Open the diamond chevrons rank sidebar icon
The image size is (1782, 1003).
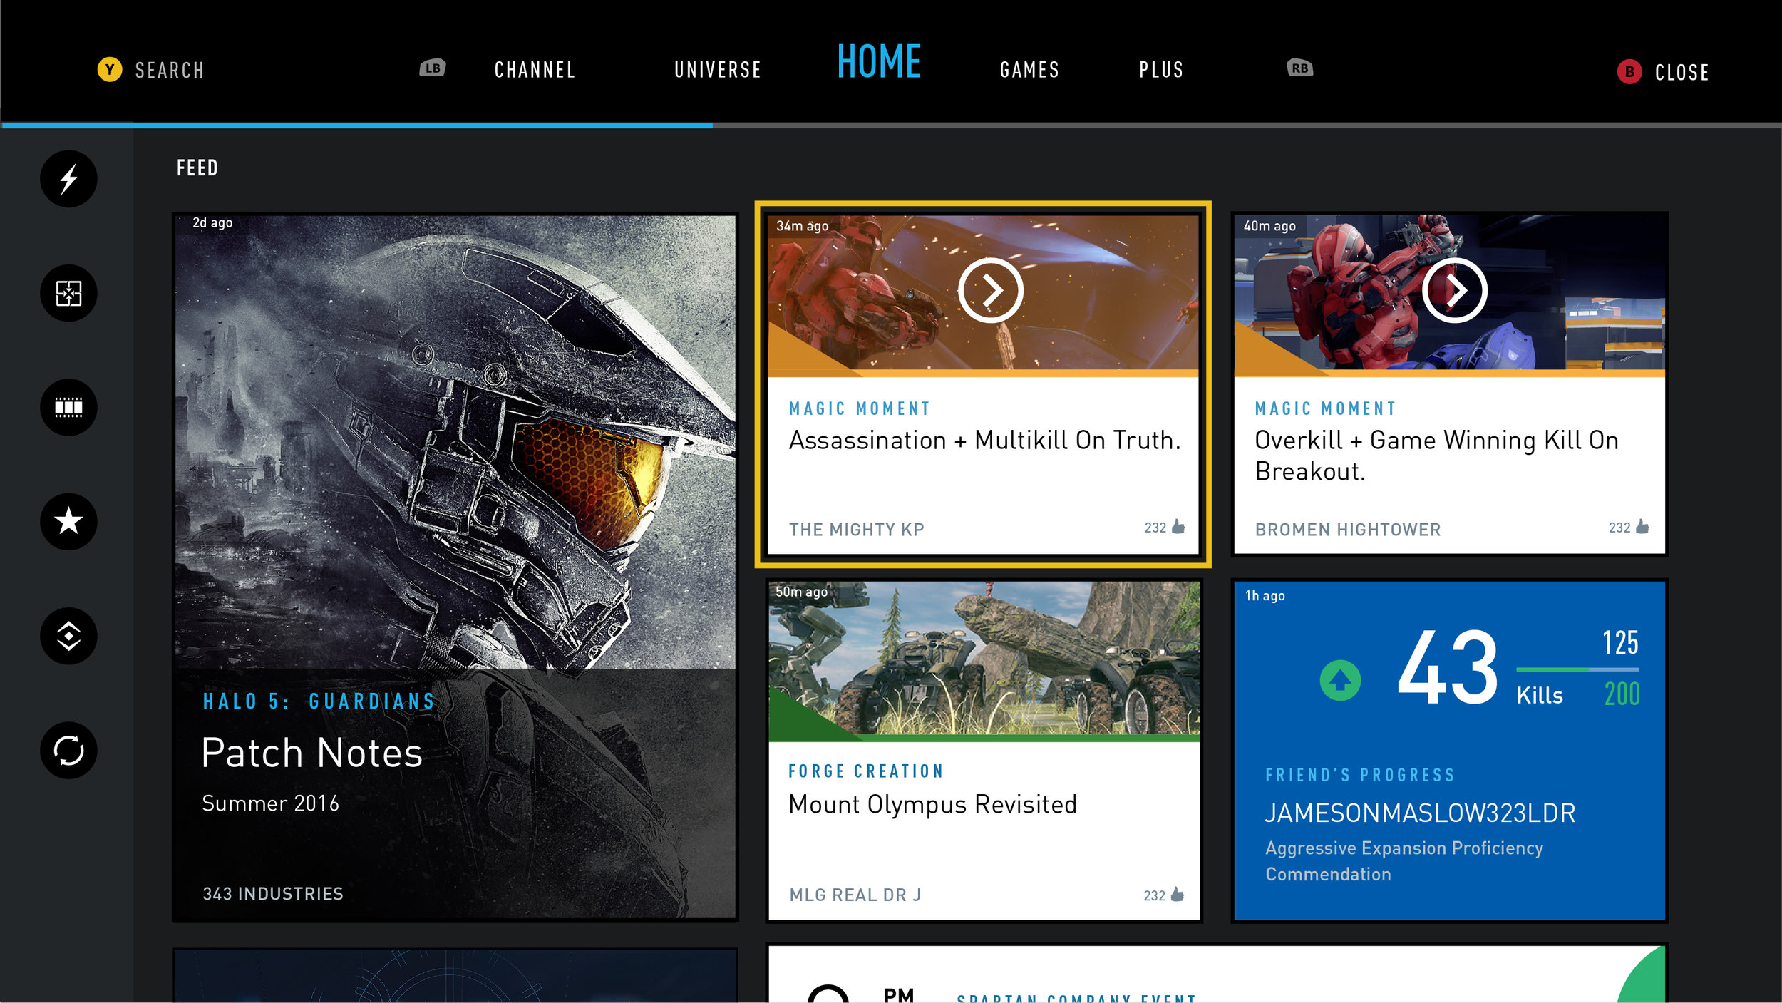68,636
